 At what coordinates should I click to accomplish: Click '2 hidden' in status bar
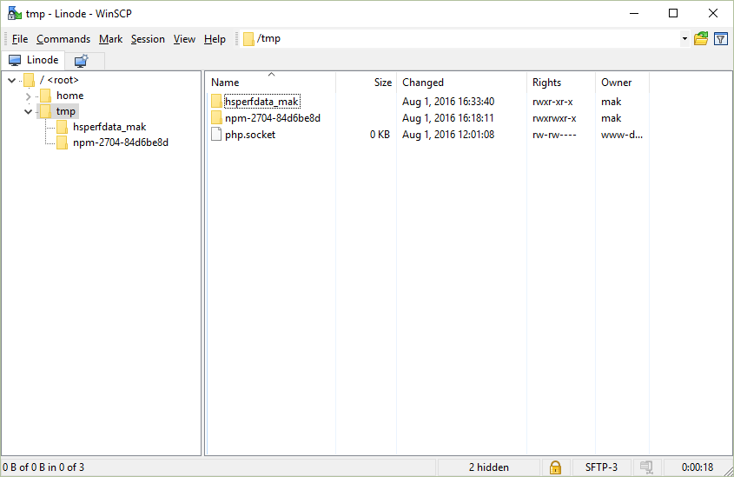489,467
